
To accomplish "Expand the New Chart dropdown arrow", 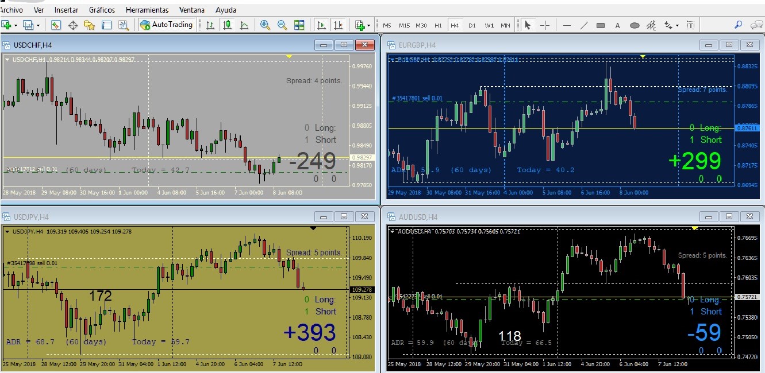I will (16, 25).
